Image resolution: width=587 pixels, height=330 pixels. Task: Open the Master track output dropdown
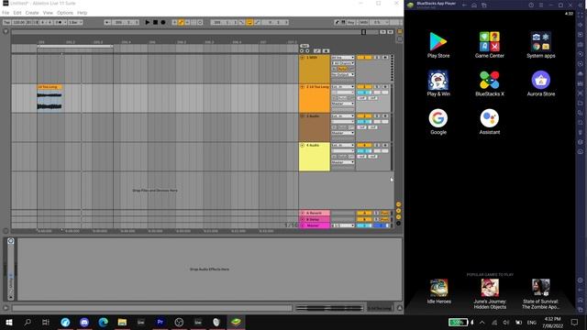343,225
